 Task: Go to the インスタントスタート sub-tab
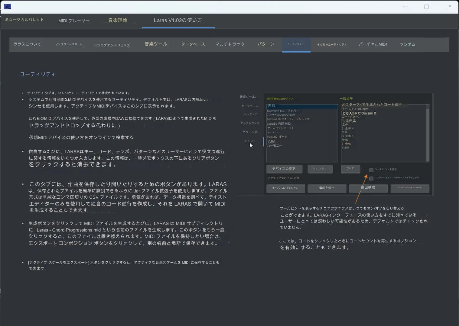pos(69,44)
